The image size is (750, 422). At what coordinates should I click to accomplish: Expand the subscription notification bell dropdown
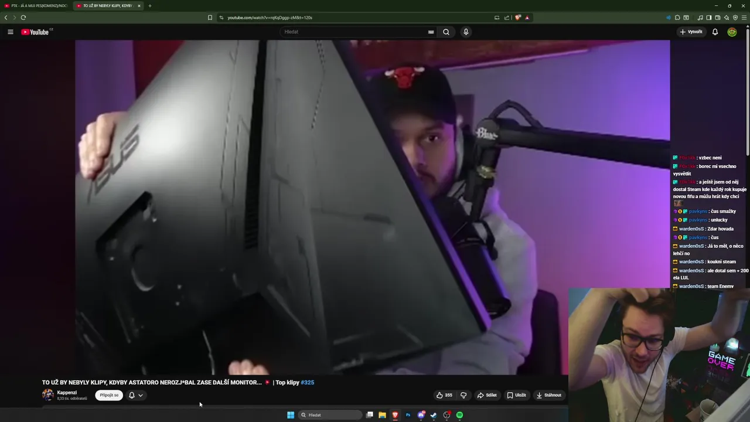(135, 395)
